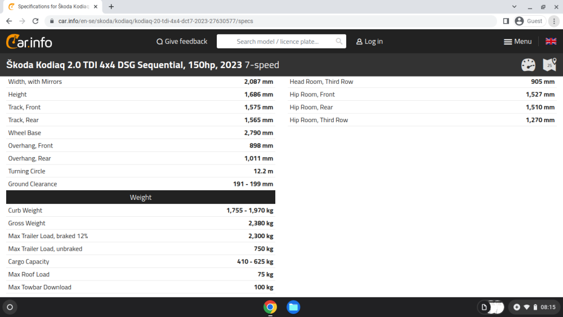Select Width, with Mirrors label
563x317 pixels.
point(35,82)
